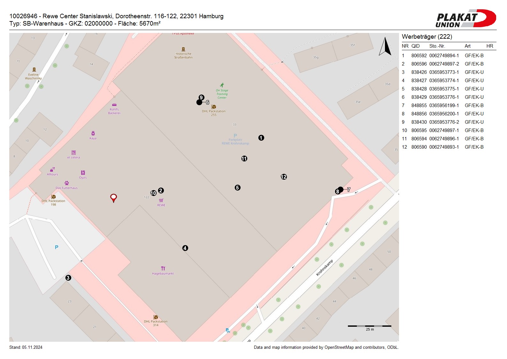Viewport: 507px width, 359px height.
Task: Select map marker number 11
Action: coord(244,159)
